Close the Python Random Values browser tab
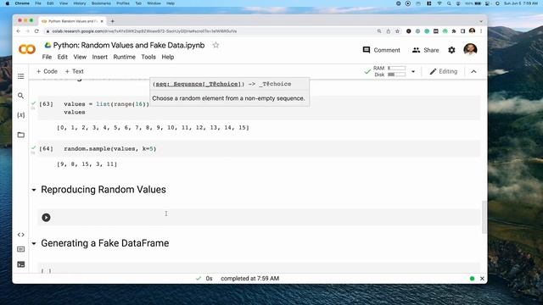The image size is (543, 305). click(x=102, y=21)
